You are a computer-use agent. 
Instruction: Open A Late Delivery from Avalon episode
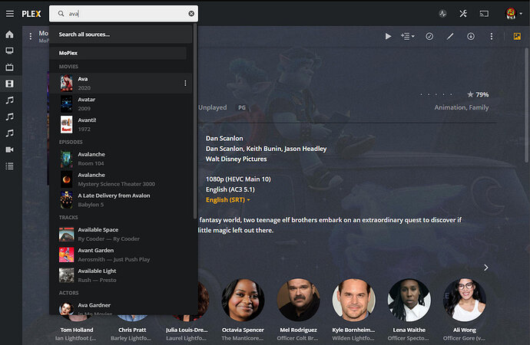pos(121,200)
